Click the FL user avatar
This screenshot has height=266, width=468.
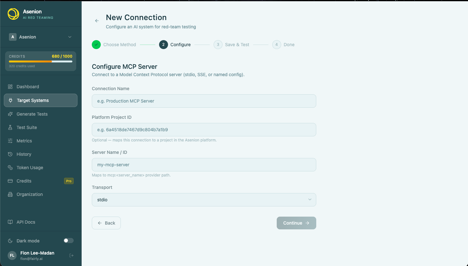tap(12, 255)
